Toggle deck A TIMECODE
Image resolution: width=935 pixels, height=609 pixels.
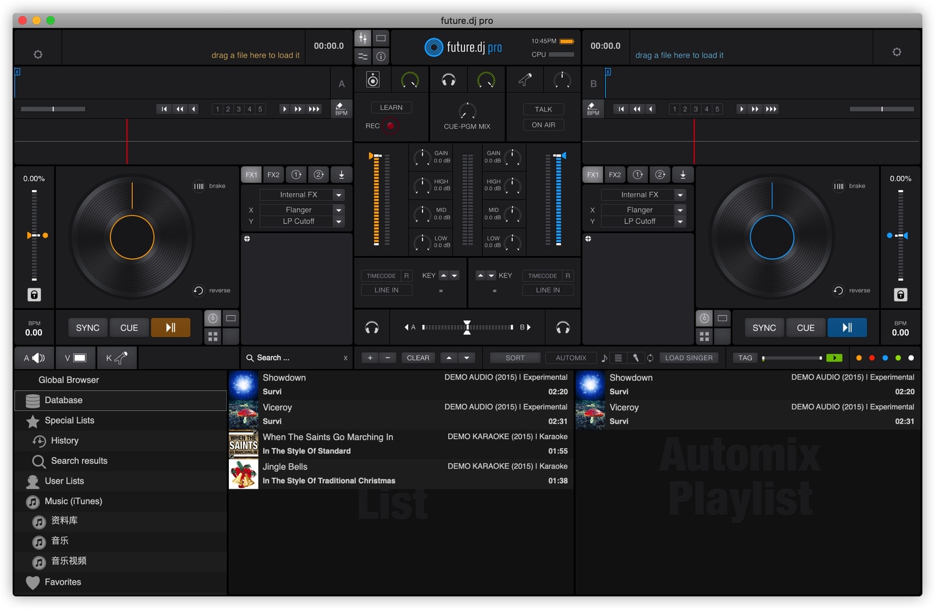[x=381, y=276]
